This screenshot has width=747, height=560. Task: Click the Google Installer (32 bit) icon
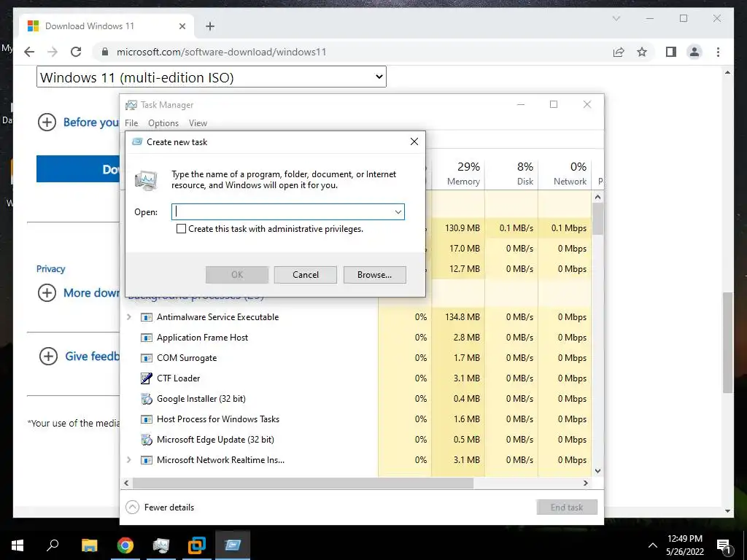pos(146,399)
